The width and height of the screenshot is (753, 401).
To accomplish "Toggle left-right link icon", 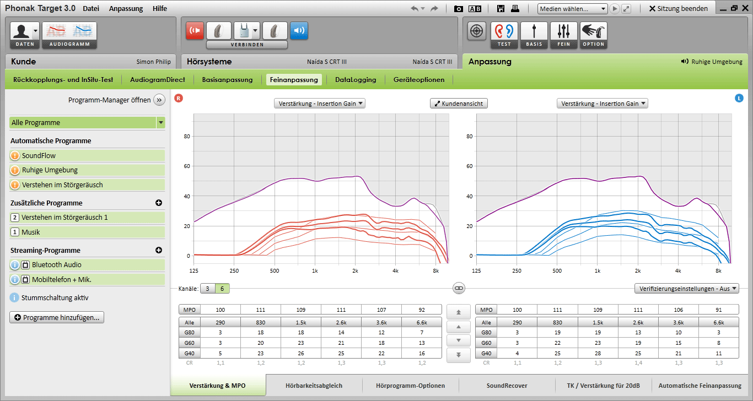I will tap(459, 288).
